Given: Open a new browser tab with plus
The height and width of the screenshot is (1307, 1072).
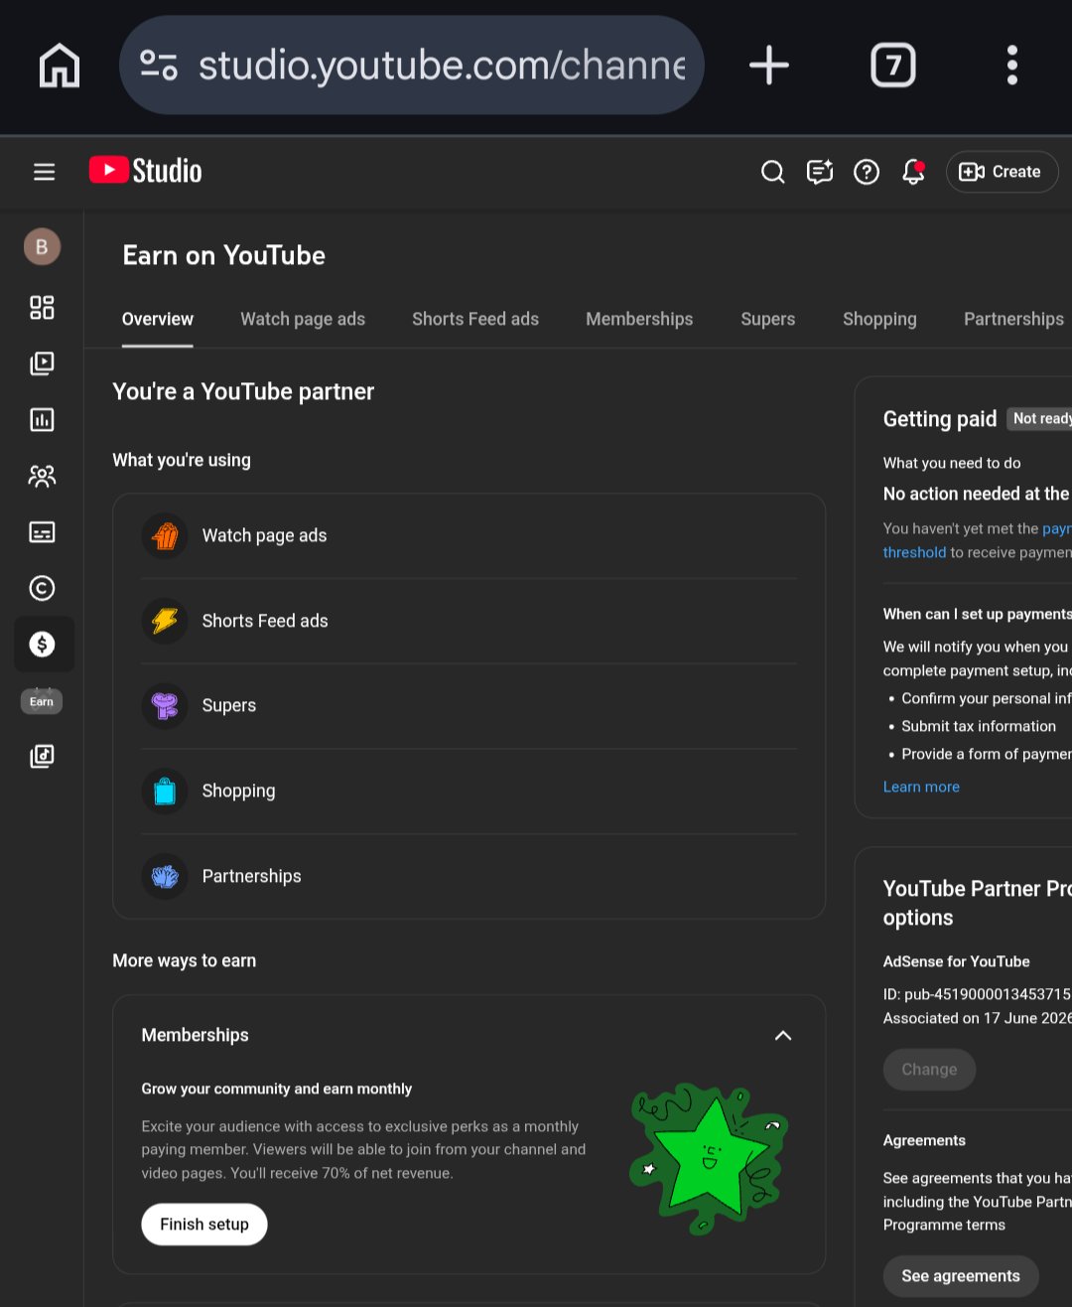Looking at the screenshot, I should [769, 66].
